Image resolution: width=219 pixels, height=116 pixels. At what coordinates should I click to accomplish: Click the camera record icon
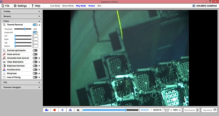[x=47, y=110]
